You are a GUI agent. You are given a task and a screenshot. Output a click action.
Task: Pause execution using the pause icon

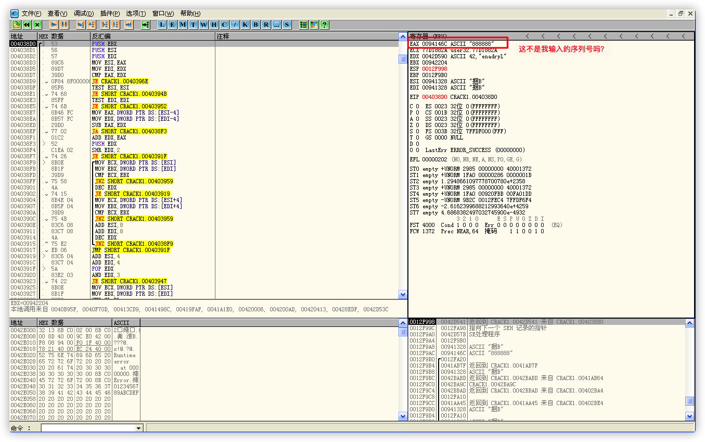(x=64, y=24)
